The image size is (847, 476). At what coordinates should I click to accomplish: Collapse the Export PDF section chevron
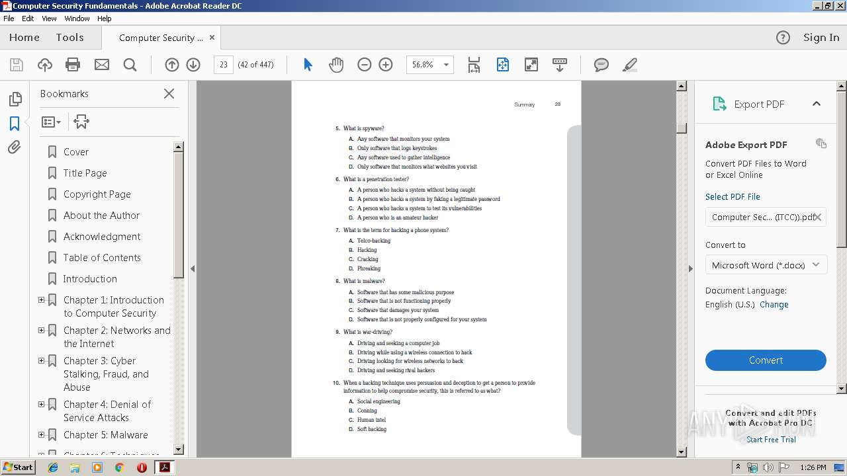[817, 104]
